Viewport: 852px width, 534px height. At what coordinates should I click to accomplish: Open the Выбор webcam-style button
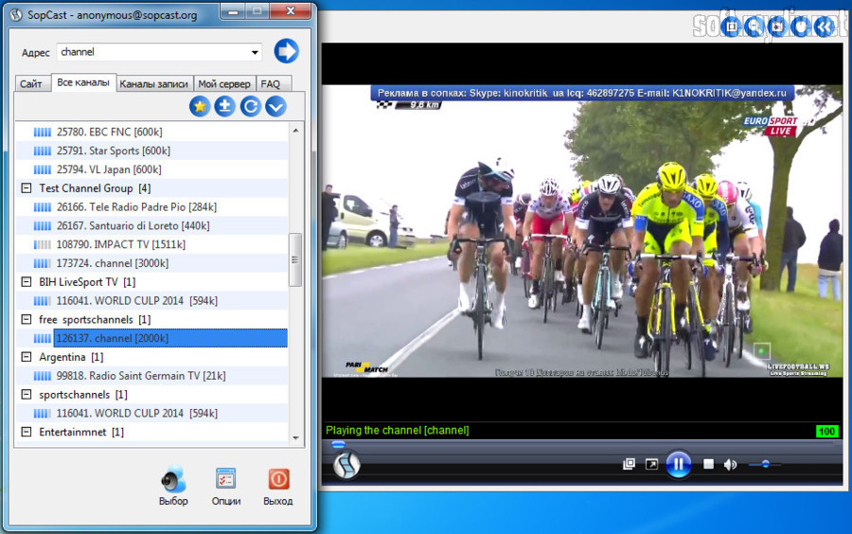tap(174, 485)
